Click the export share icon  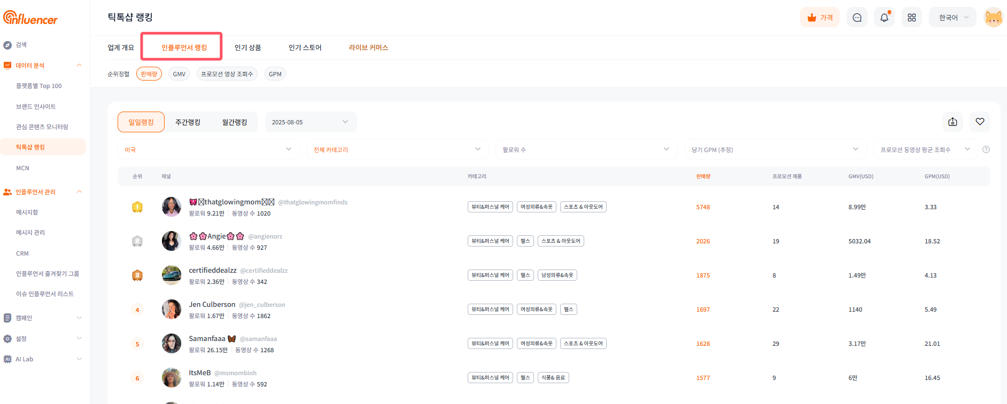tap(952, 122)
